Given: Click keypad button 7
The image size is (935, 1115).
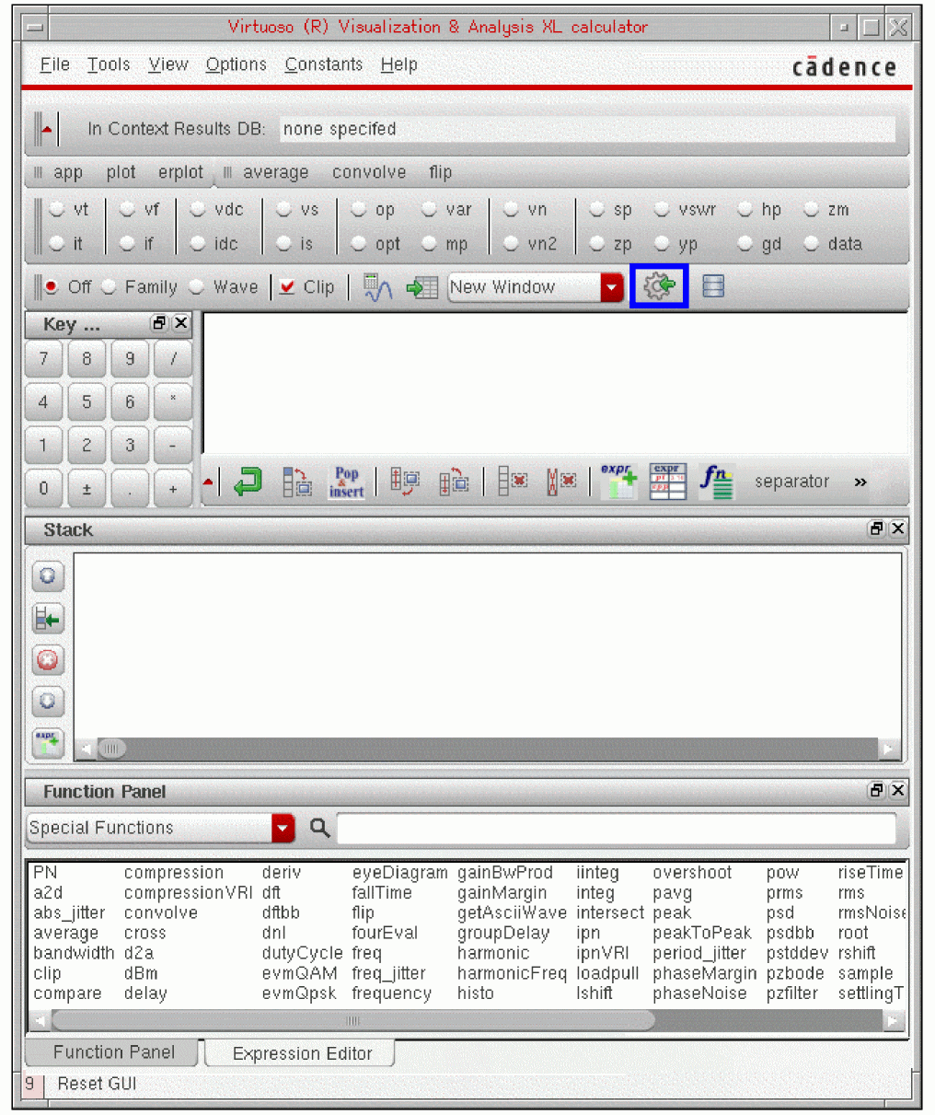Looking at the screenshot, I should point(43,359).
